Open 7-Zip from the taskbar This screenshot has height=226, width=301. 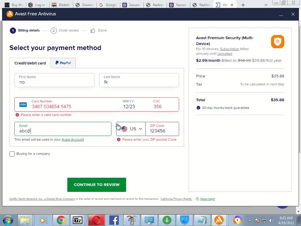click(x=78, y=220)
